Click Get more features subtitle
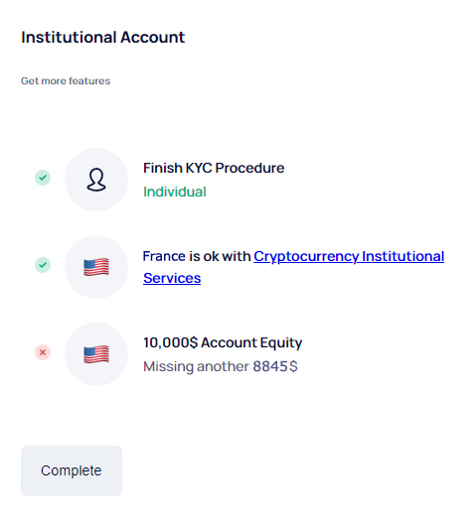Image resolution: width=476 pixels, height=530 pixels. tap(66, 80)
